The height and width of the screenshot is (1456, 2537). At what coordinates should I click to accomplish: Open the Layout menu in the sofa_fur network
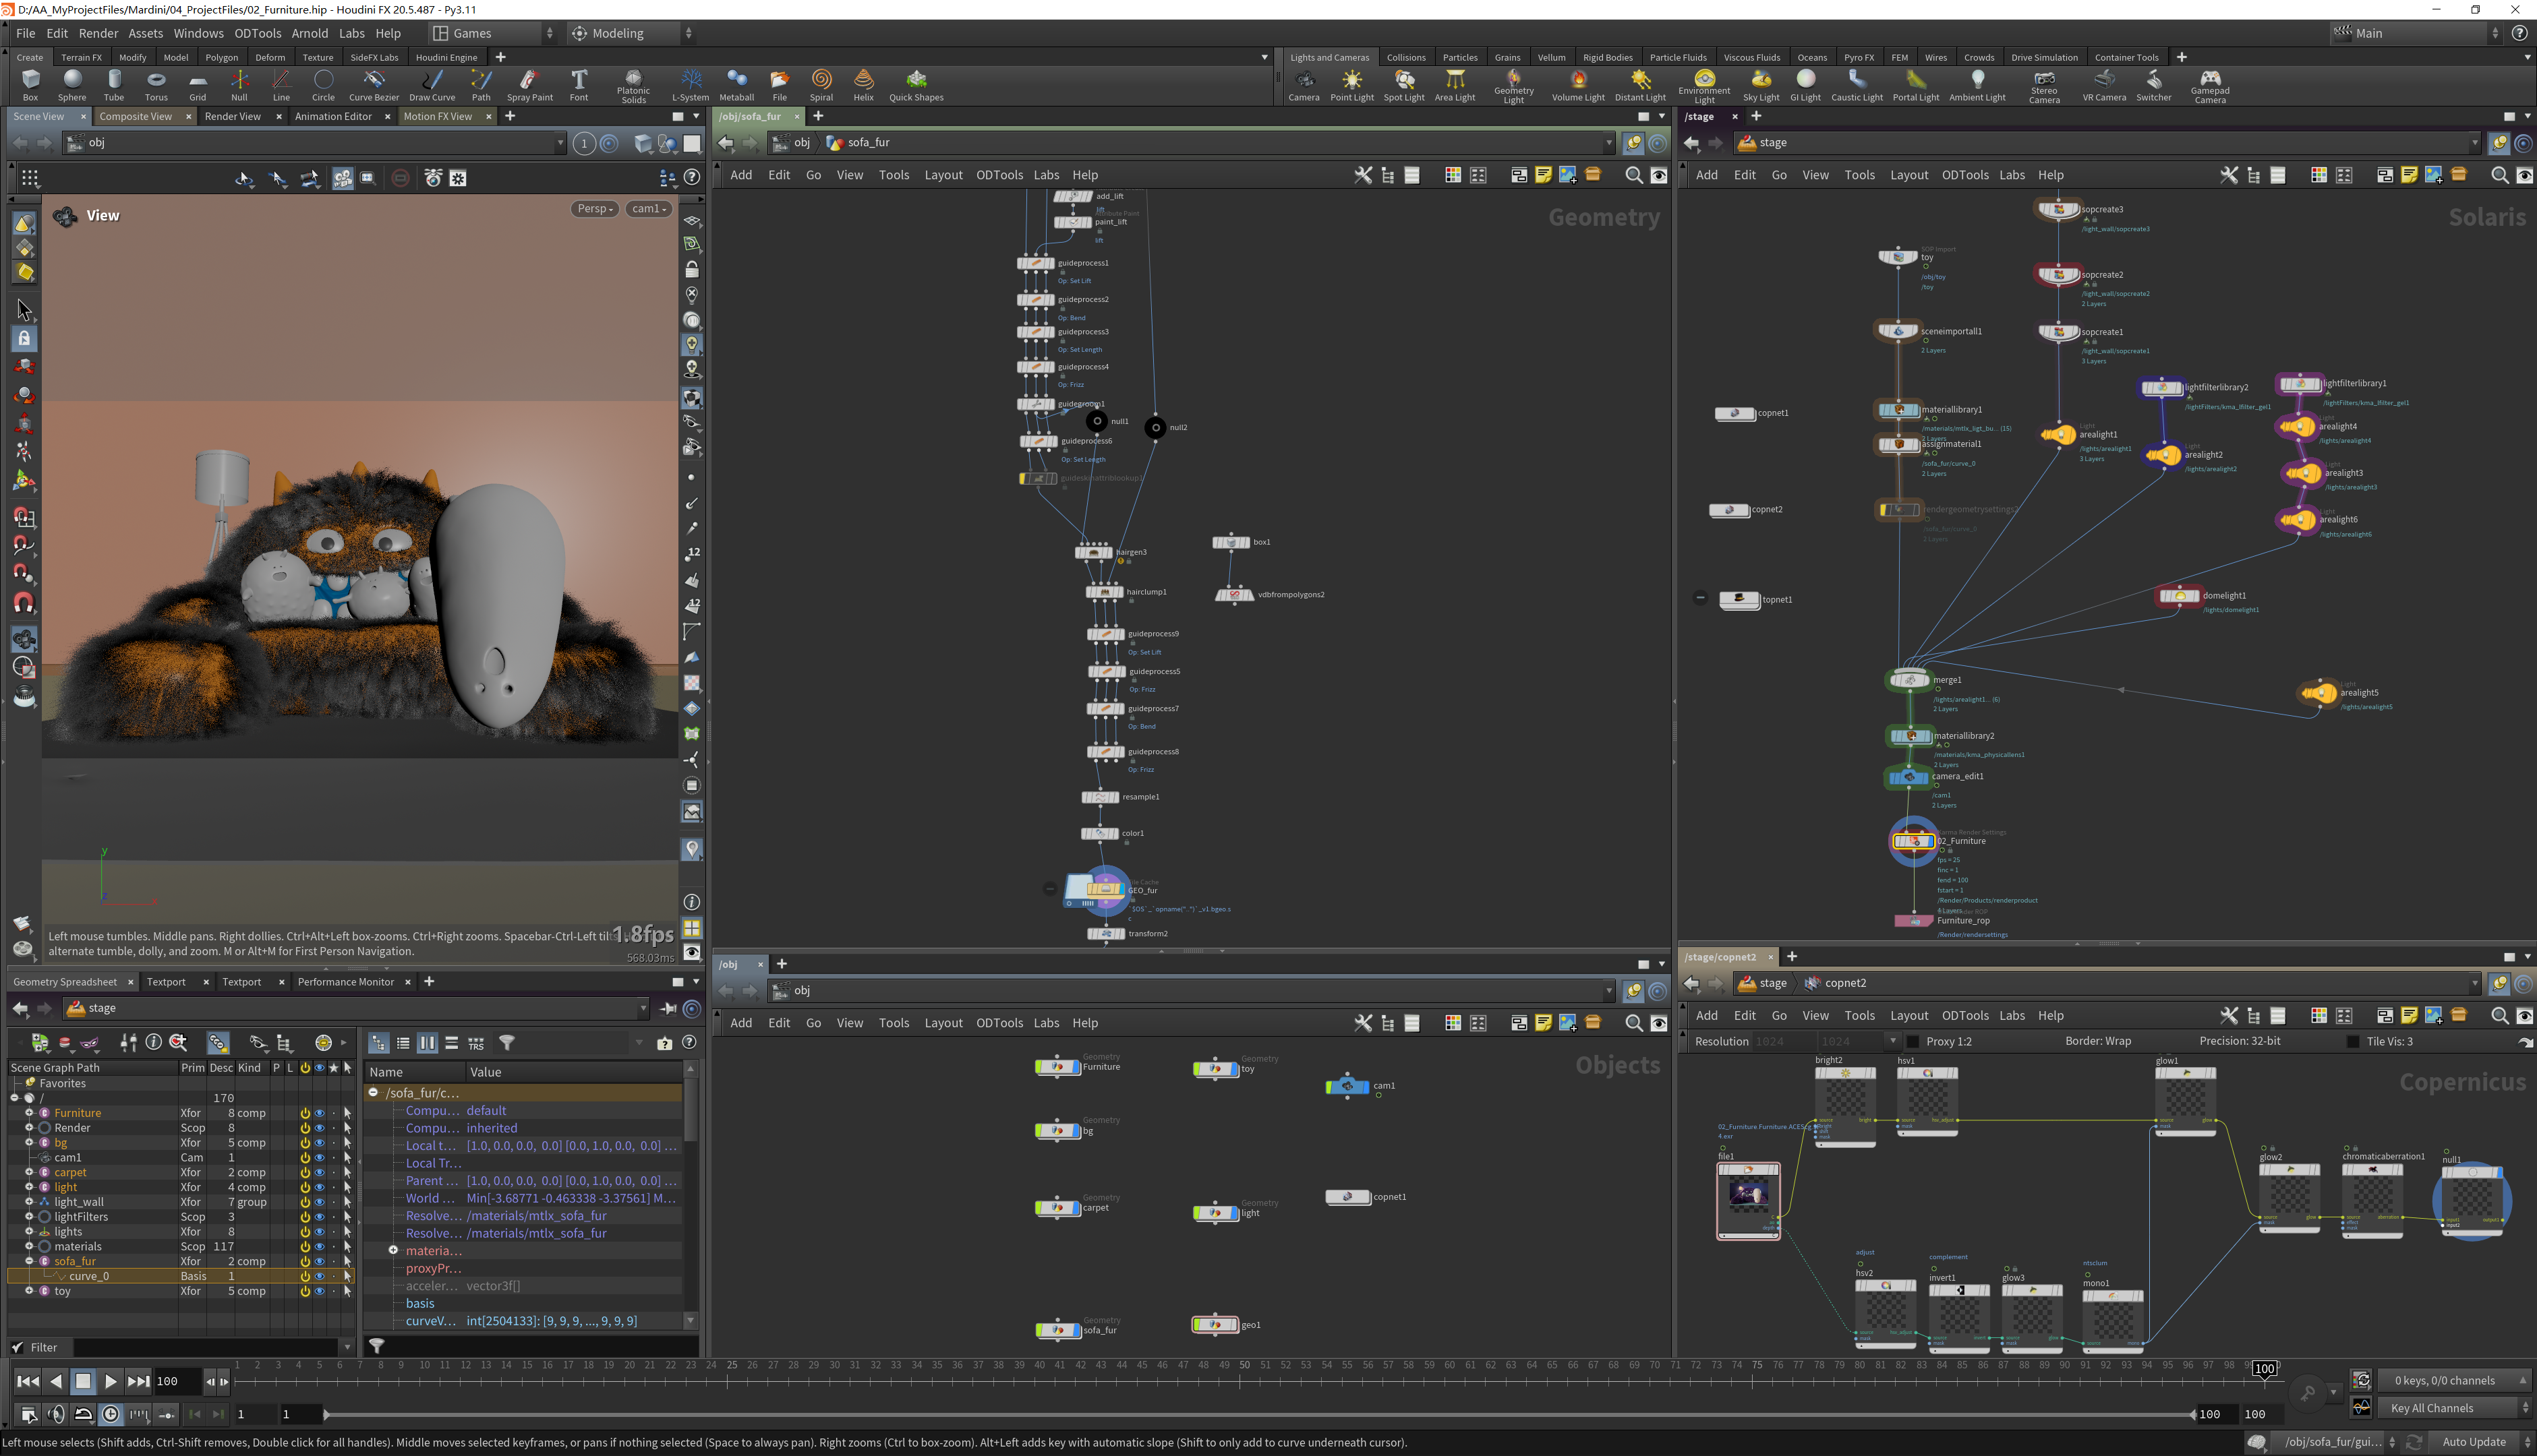point(943,175)
